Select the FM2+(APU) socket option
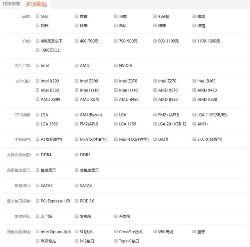The height and width of the screenshot is (247, 250). click(x=155, y=115)
